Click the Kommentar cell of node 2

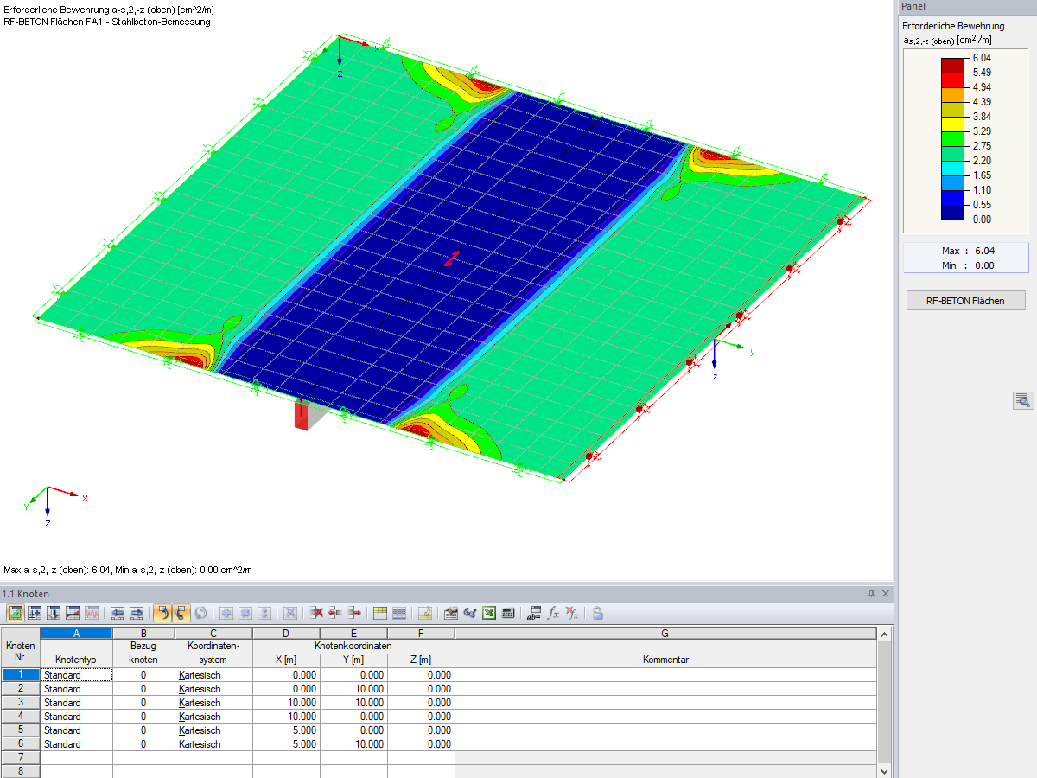click(x=665, y=689)
